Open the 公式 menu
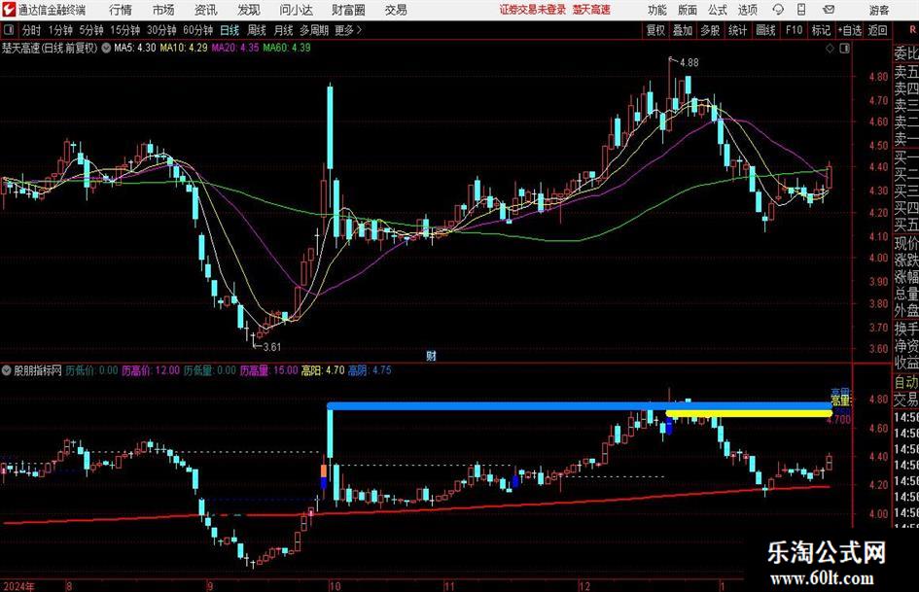The height and width of the screenshot is (592, 919). pyautogui.click(x=718, y=10)
